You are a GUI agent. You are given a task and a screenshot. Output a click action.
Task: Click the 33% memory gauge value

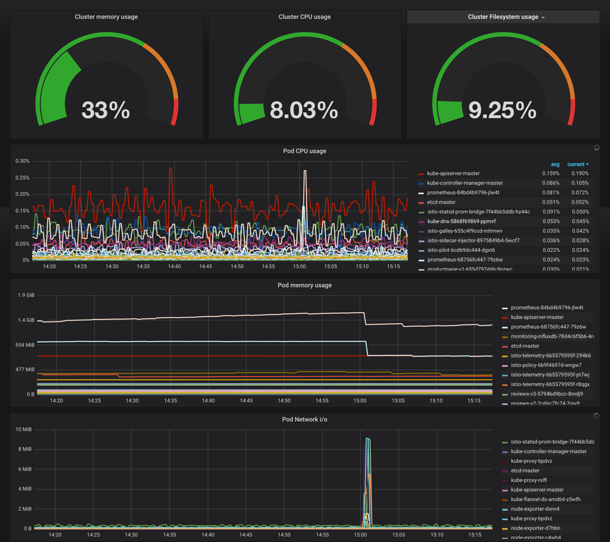point(106,110)
